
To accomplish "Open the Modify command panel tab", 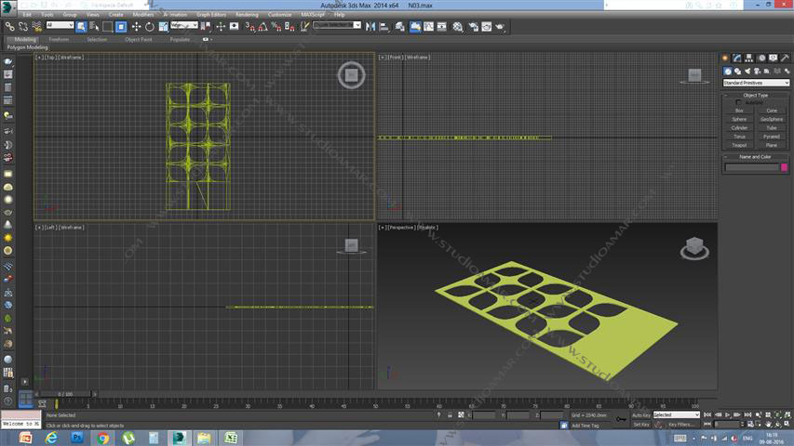I will coord(736,59).
